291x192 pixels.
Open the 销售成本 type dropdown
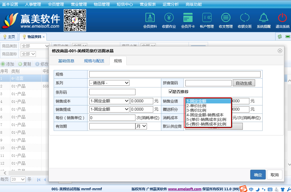109,101
